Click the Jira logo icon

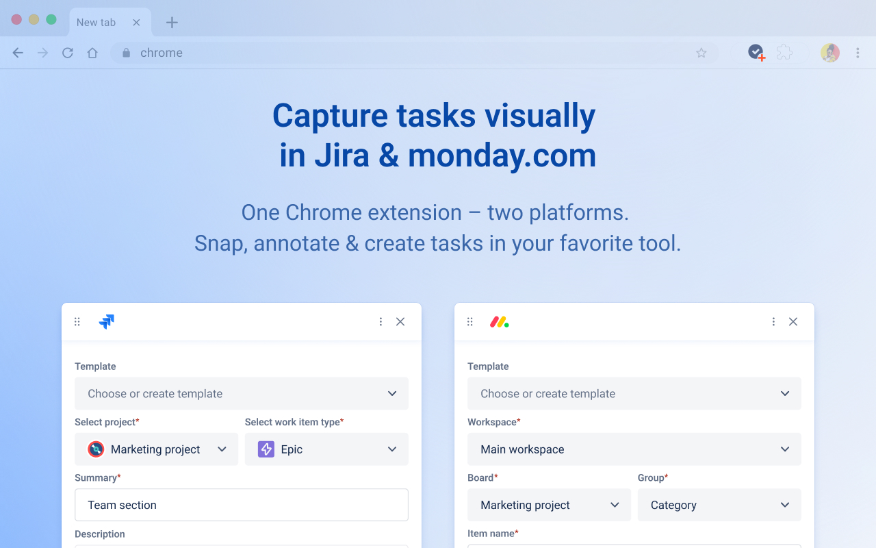(x=106, y=321)
